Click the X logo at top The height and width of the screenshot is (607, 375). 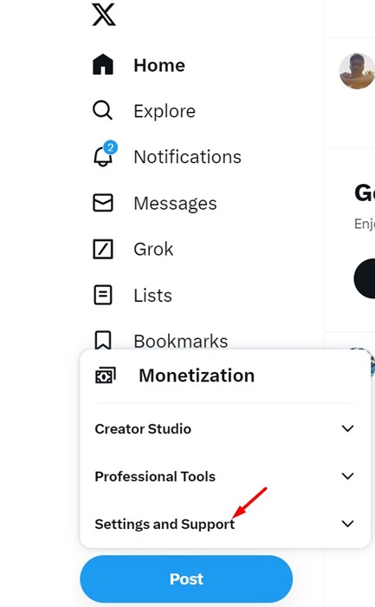[104, 15]
